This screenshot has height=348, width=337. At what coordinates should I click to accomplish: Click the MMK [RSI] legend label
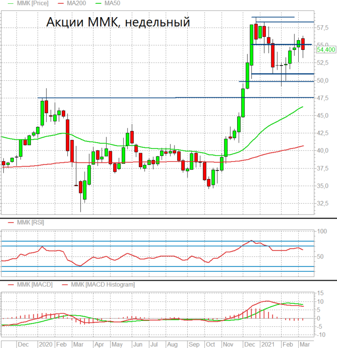30,222
